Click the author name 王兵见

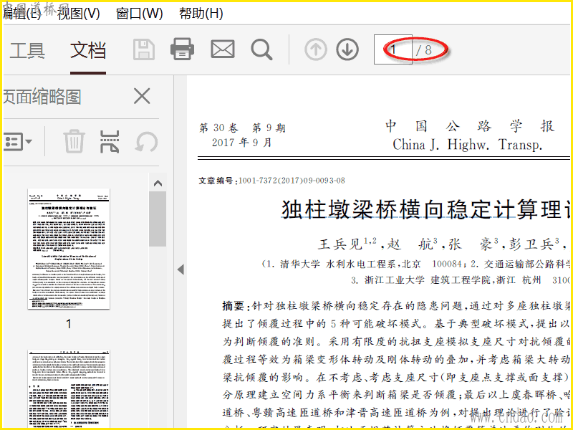(x=340, y=244)
